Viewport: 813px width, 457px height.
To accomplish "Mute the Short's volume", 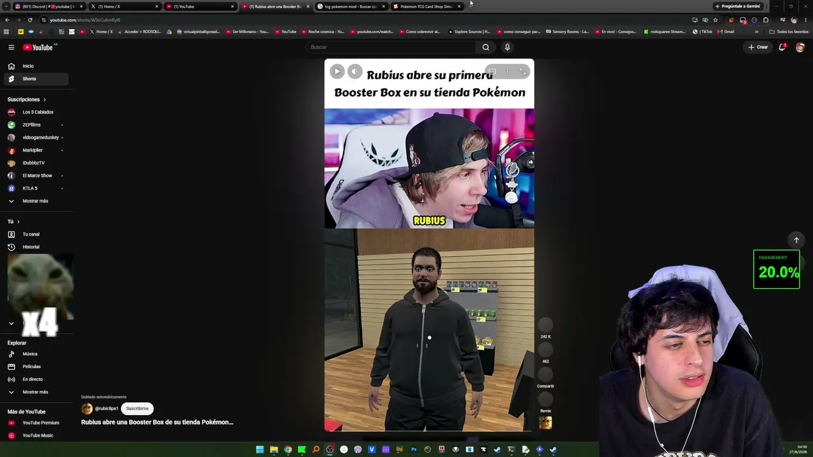I will pyautogui.click(x=354, y=72).
